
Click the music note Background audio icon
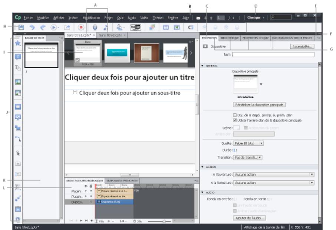pos(106,27)
